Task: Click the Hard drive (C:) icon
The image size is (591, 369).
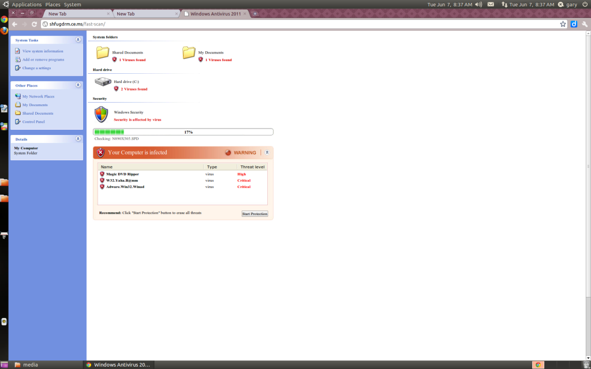Action: click(103, 82)
